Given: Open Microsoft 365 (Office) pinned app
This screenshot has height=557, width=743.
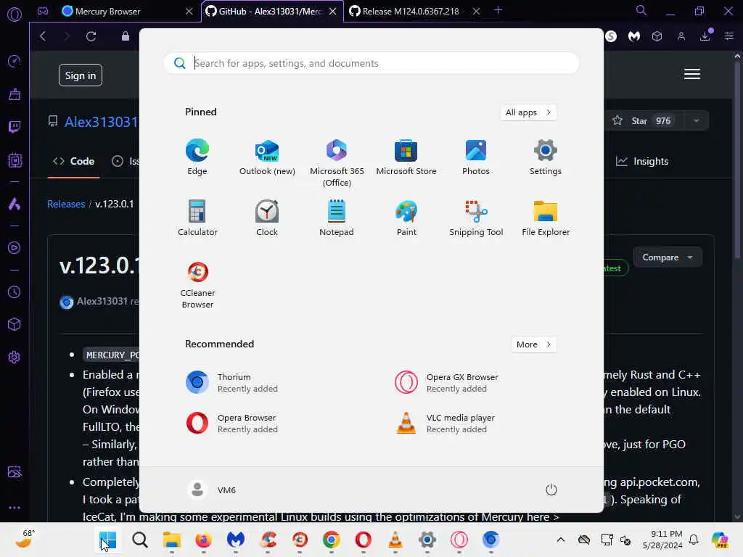Looking at the screenshot, I should (337, 163).
